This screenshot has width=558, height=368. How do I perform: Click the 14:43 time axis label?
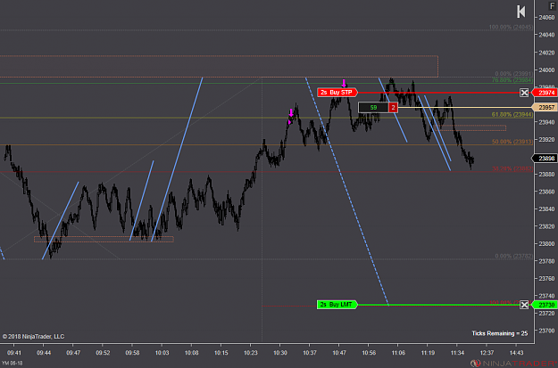(x=516, y=353)
